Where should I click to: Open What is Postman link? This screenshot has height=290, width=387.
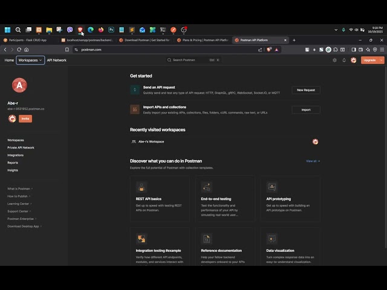[20, 188]
